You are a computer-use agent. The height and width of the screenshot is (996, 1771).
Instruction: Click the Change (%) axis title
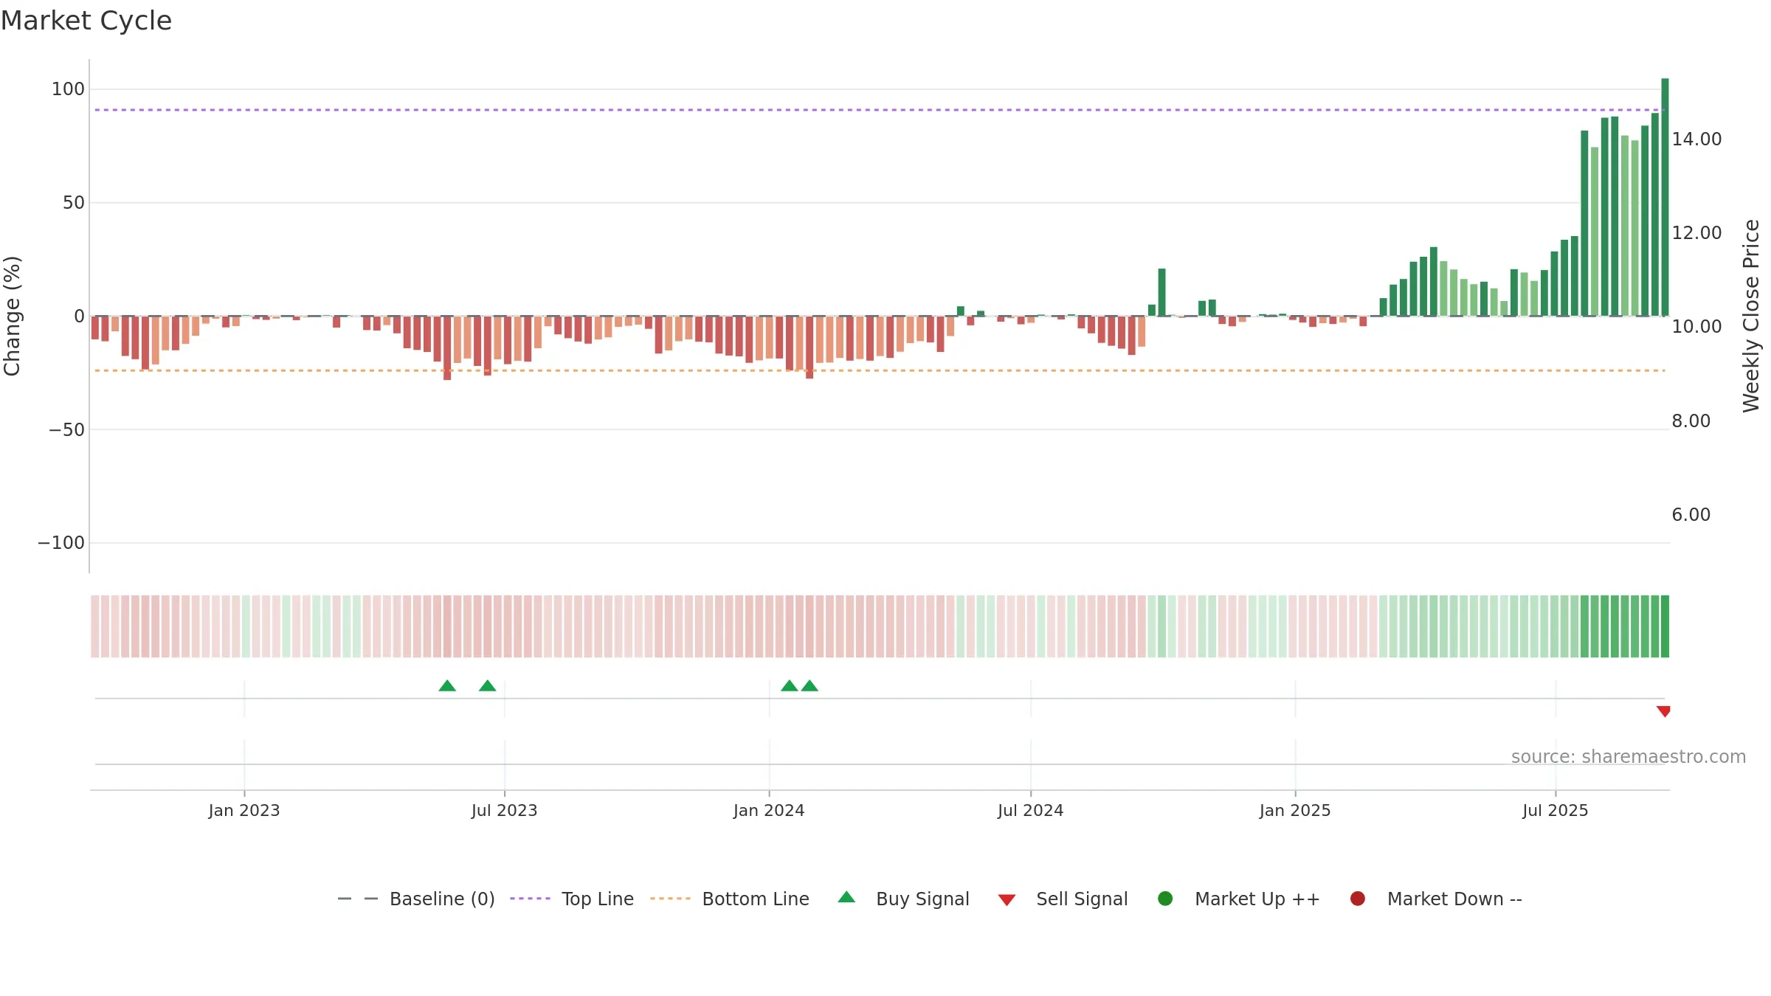[12, 316]
